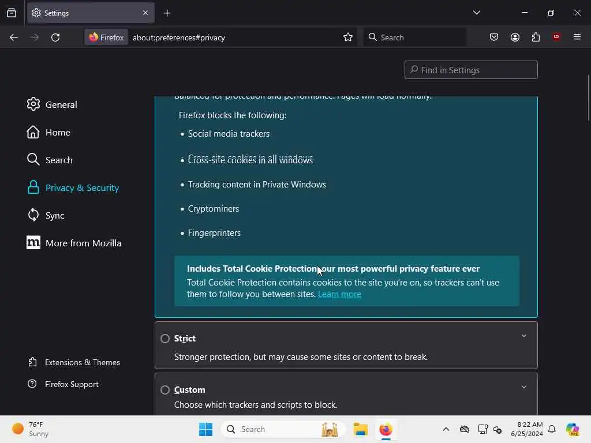Click Learn more about Total Cookie Protection
Viewport: 591px width, 443px height.
[339, 294]
